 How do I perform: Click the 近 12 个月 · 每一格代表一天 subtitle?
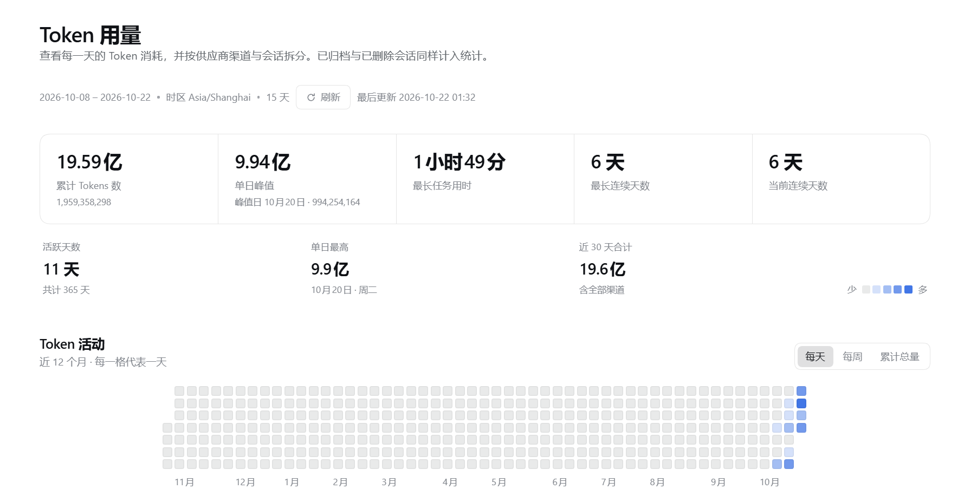coord(103,362)
